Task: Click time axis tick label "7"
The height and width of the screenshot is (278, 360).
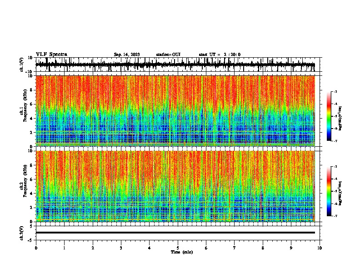Action: [235, 248]
